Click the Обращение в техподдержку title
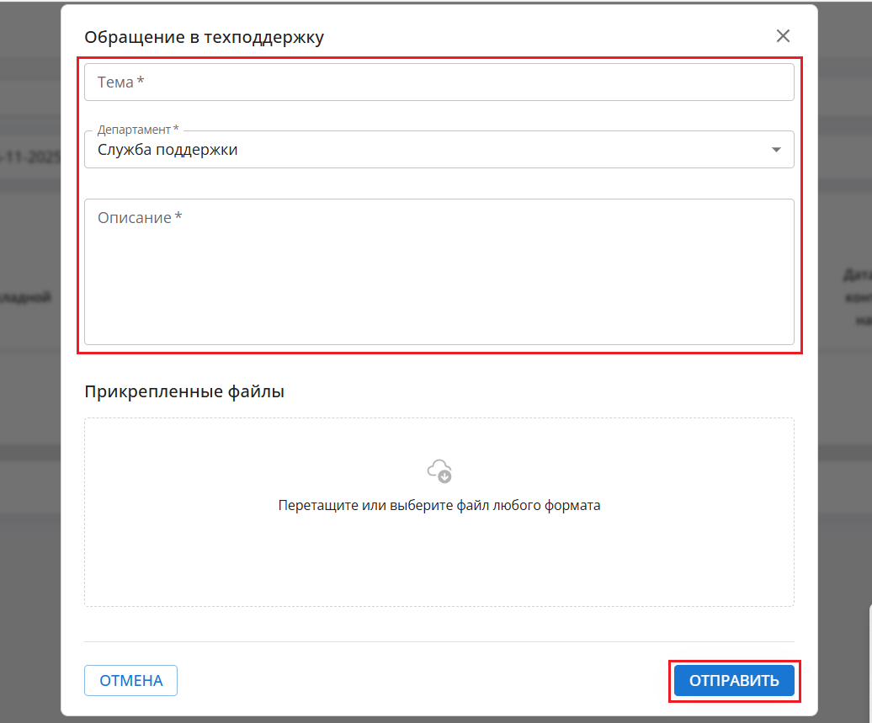The image size is (872, 723). pyautogui.click(x=203, y=37)
